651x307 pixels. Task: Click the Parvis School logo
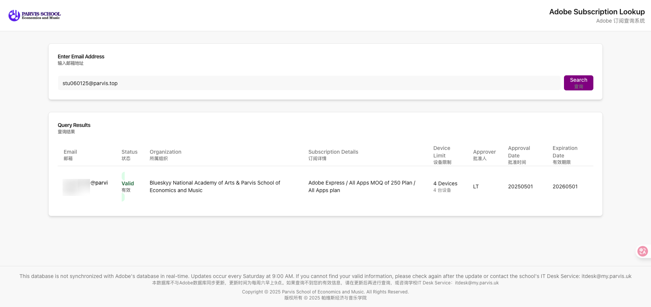35,15
